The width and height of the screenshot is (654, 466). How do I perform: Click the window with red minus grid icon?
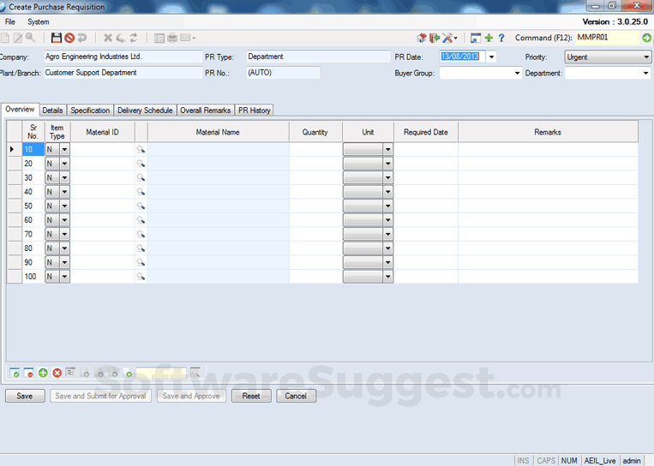tap(29, 373)
